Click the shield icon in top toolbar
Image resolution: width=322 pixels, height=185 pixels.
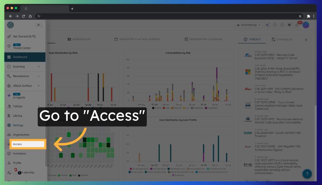click(282, 25)
